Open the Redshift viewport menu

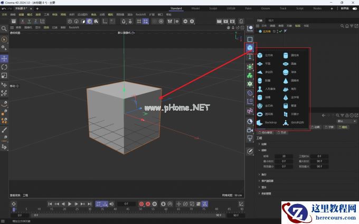click(74, 27)
